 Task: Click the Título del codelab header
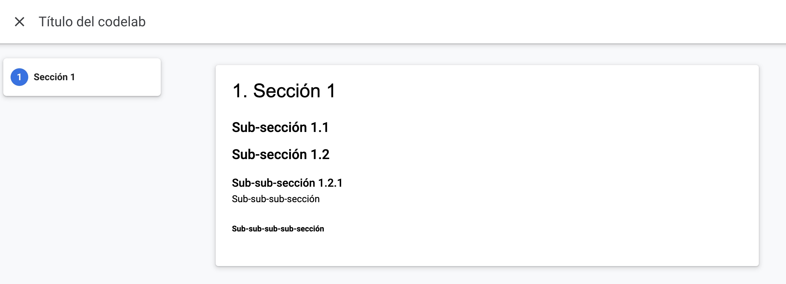[x=92, y=22]
